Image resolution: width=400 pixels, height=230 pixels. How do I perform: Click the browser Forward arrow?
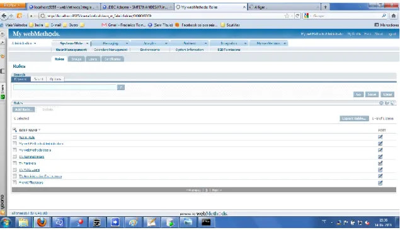click(x=11, y=16)
